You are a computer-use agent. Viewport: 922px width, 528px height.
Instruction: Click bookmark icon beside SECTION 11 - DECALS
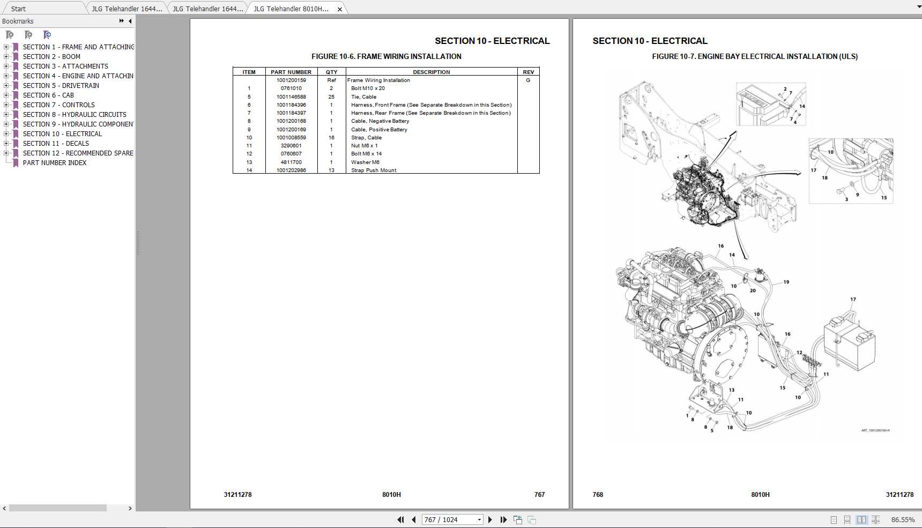(x=16, y=144)
